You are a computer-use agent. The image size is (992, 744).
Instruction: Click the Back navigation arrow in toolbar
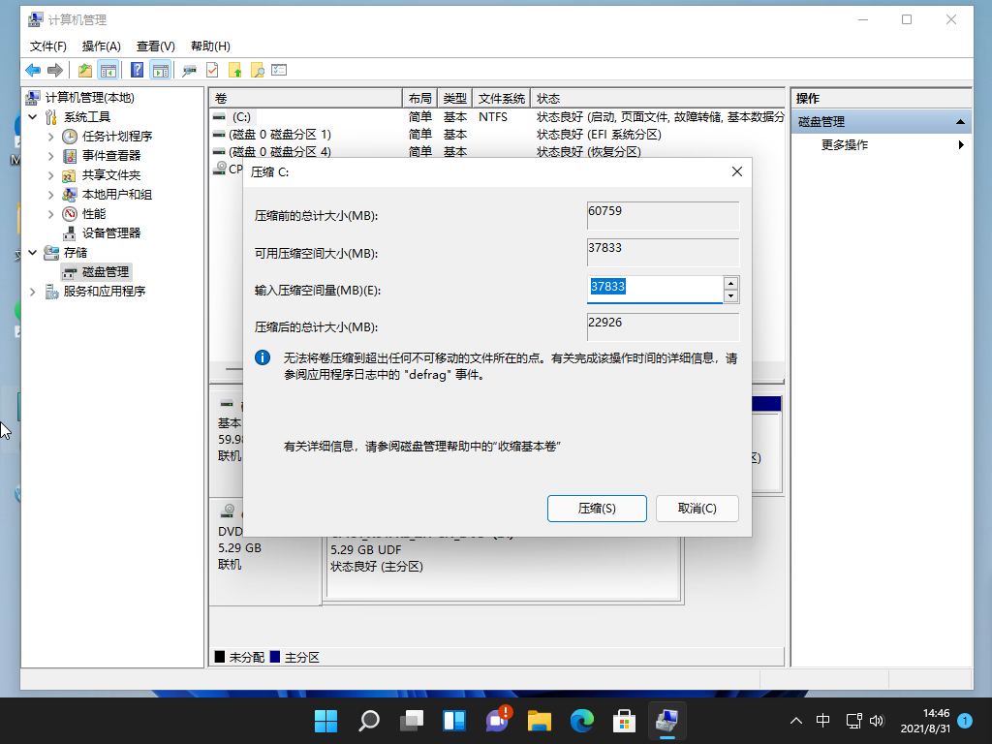coord(31,70)
